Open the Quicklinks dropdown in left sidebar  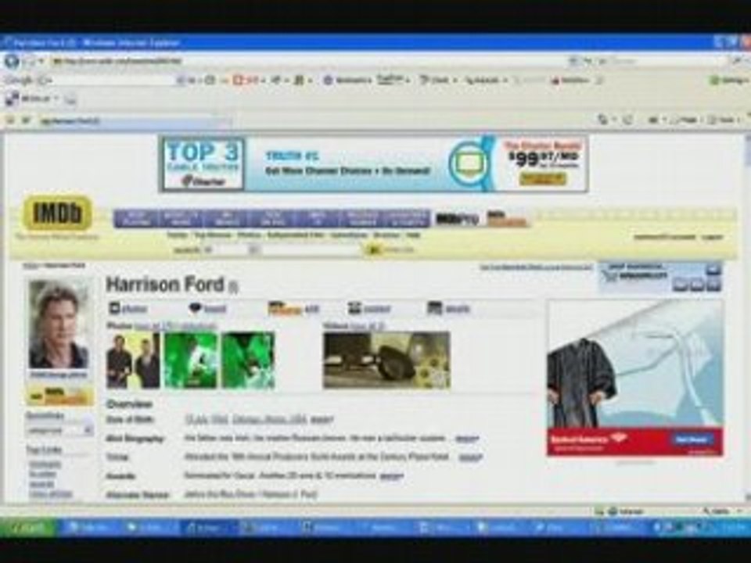pos(59,430)
